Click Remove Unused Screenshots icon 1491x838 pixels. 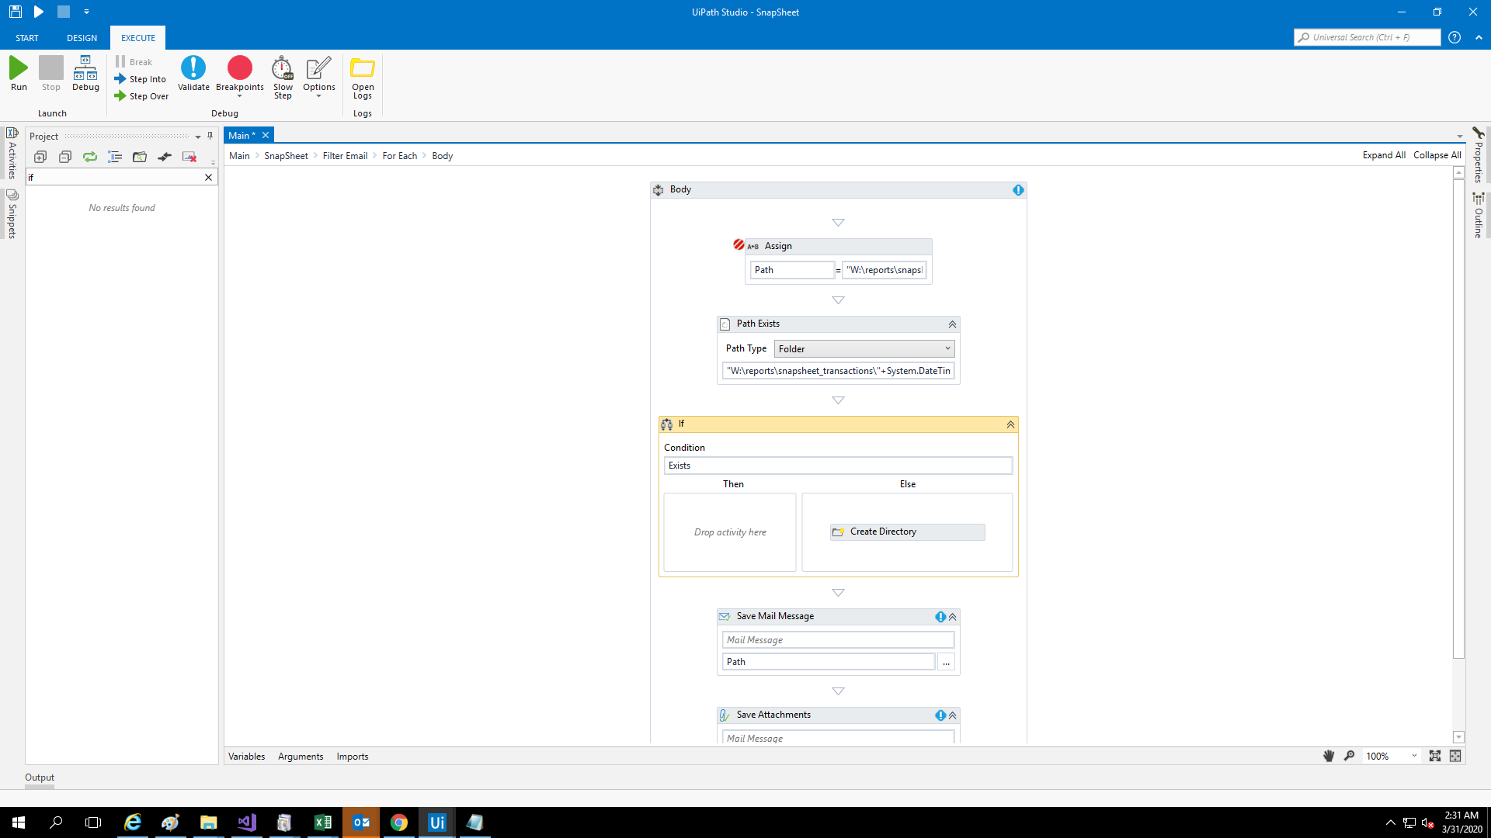[x=189, y=157]
